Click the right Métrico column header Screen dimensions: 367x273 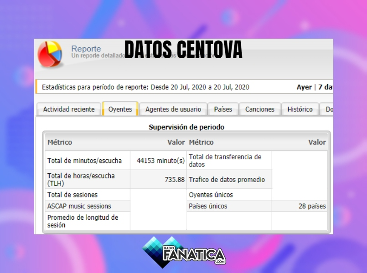tap(202, 142)
